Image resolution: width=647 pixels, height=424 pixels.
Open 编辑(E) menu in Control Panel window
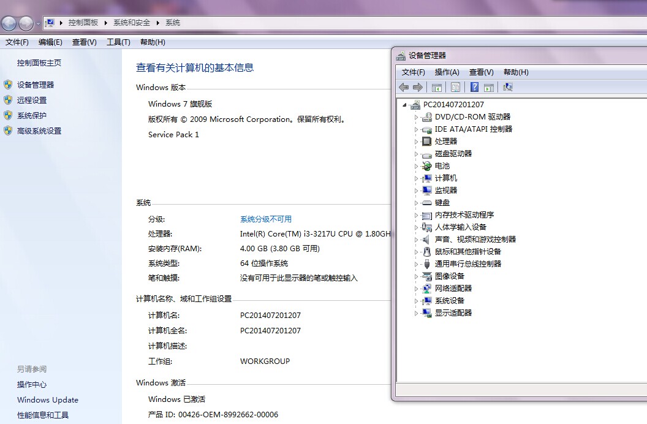click(50, 42)
